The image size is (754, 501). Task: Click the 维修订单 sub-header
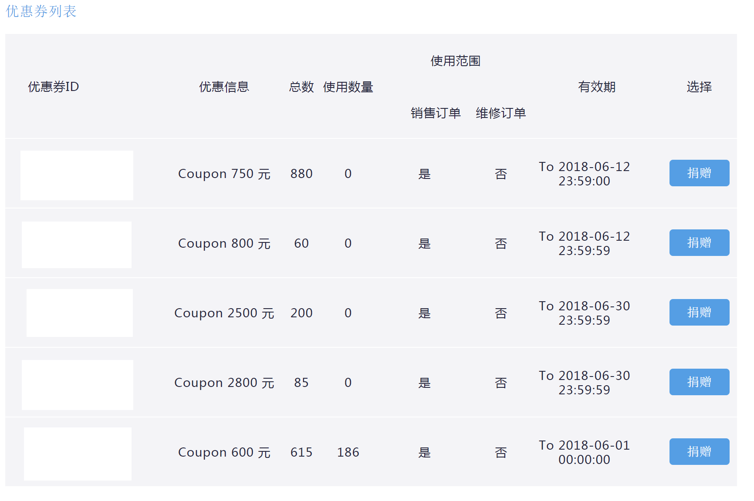500,113
